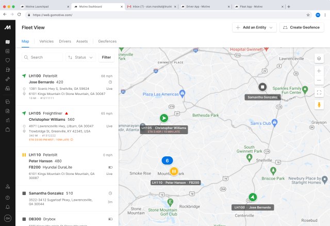The width and height of the screenshot is (330, 226).
Task: Click Samantha Gonzalez stopped marker on map
Action: (x=262, y=87)
